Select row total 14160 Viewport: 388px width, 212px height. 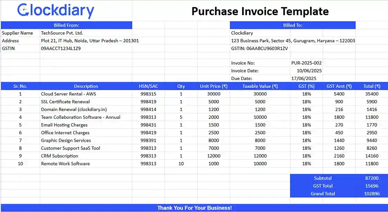pyautogui.click(x=372, y=156)
